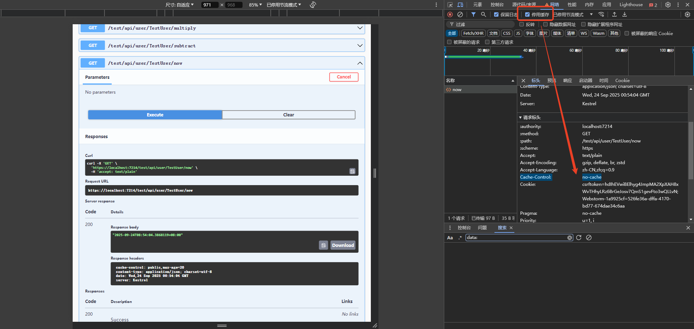Click the viewport right-edge resize handle

(375, 173)
